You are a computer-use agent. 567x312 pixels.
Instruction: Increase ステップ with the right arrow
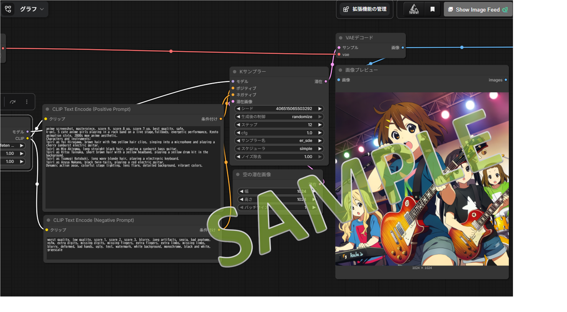click(320, 125)
